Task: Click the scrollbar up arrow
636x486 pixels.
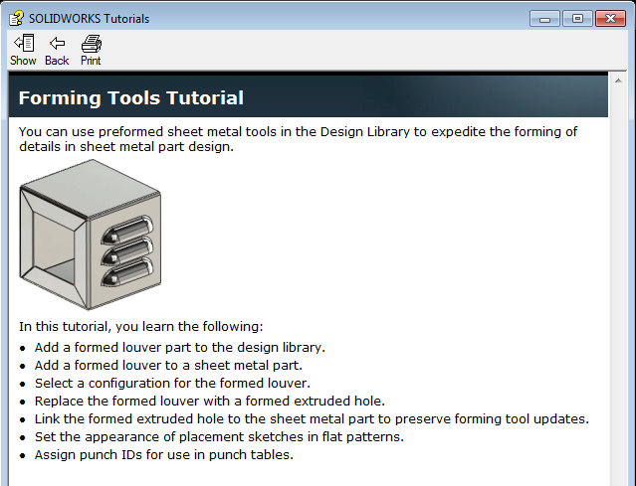Action: pos(618,81)
